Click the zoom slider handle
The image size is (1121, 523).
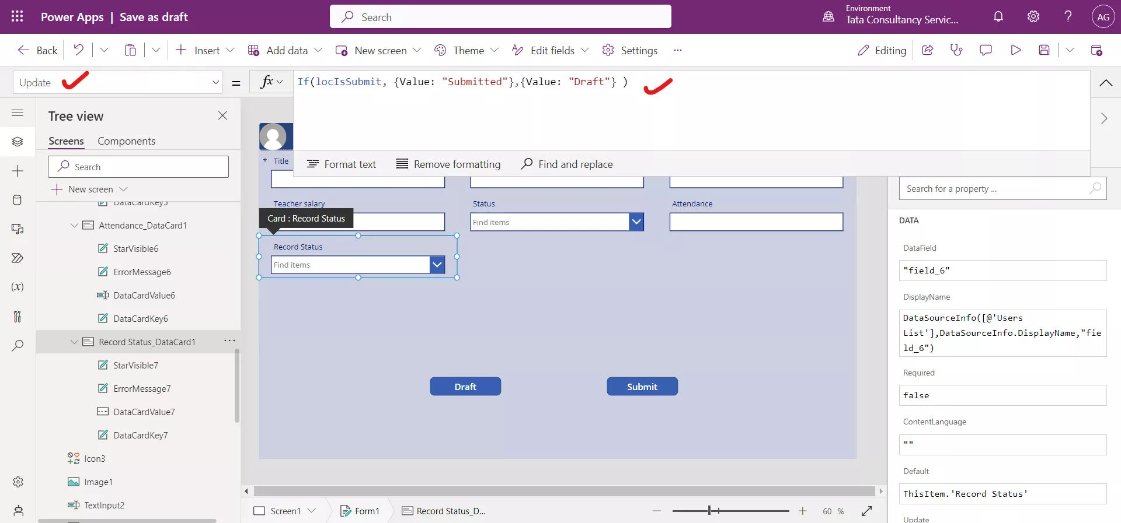(x=709, y=511)
